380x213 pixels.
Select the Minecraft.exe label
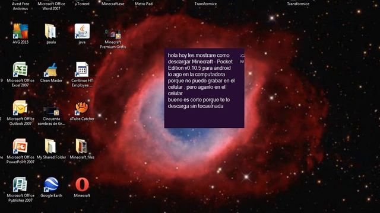pyautogui.click(x=113, y=4)
